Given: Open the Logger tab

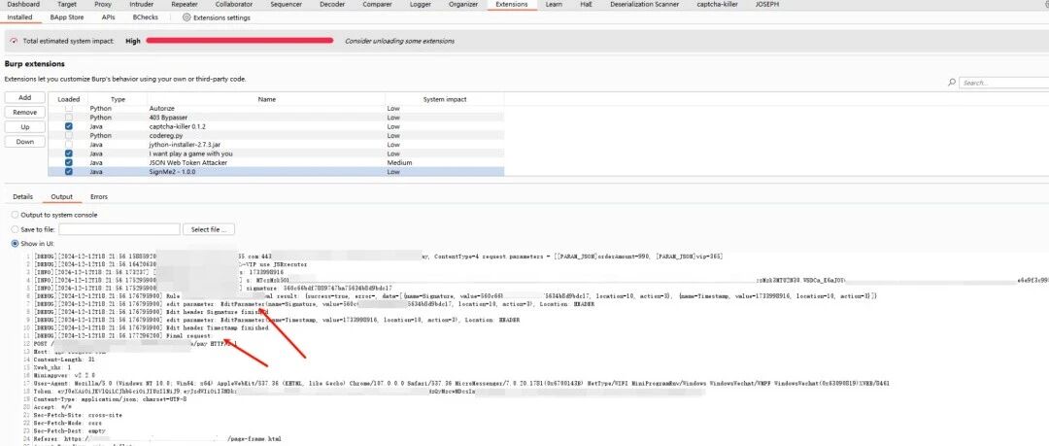Looking at the screenshot, I should [x=421, y=4].
